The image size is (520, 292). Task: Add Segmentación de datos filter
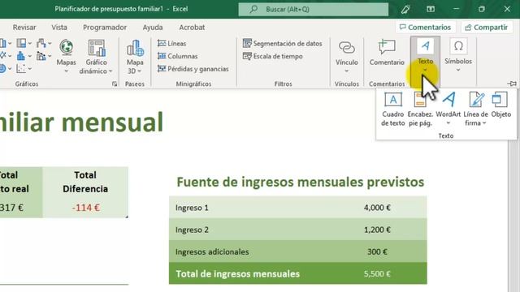click(282, 43)
